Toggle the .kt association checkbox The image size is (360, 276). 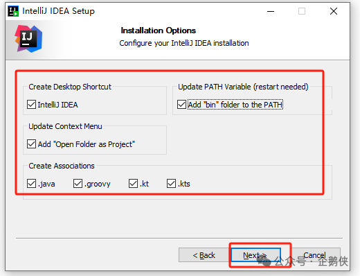[133, 184]
